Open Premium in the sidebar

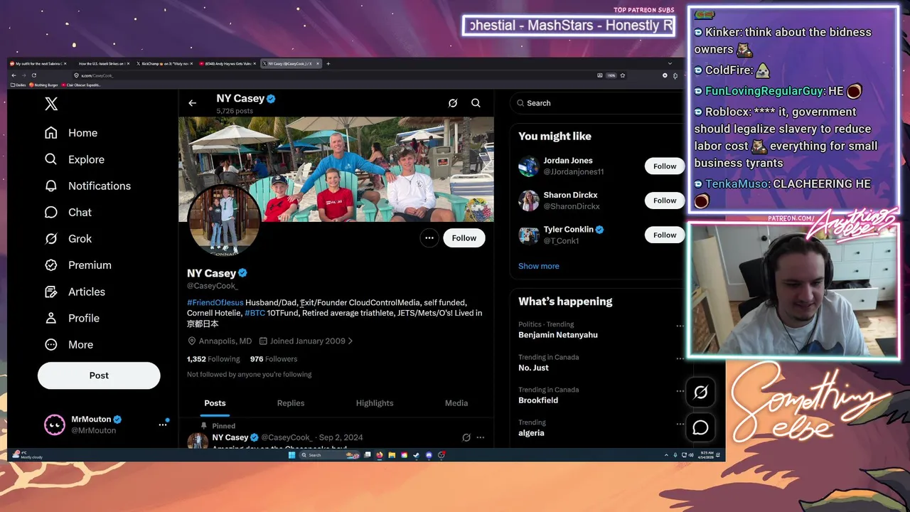(78, 265)
